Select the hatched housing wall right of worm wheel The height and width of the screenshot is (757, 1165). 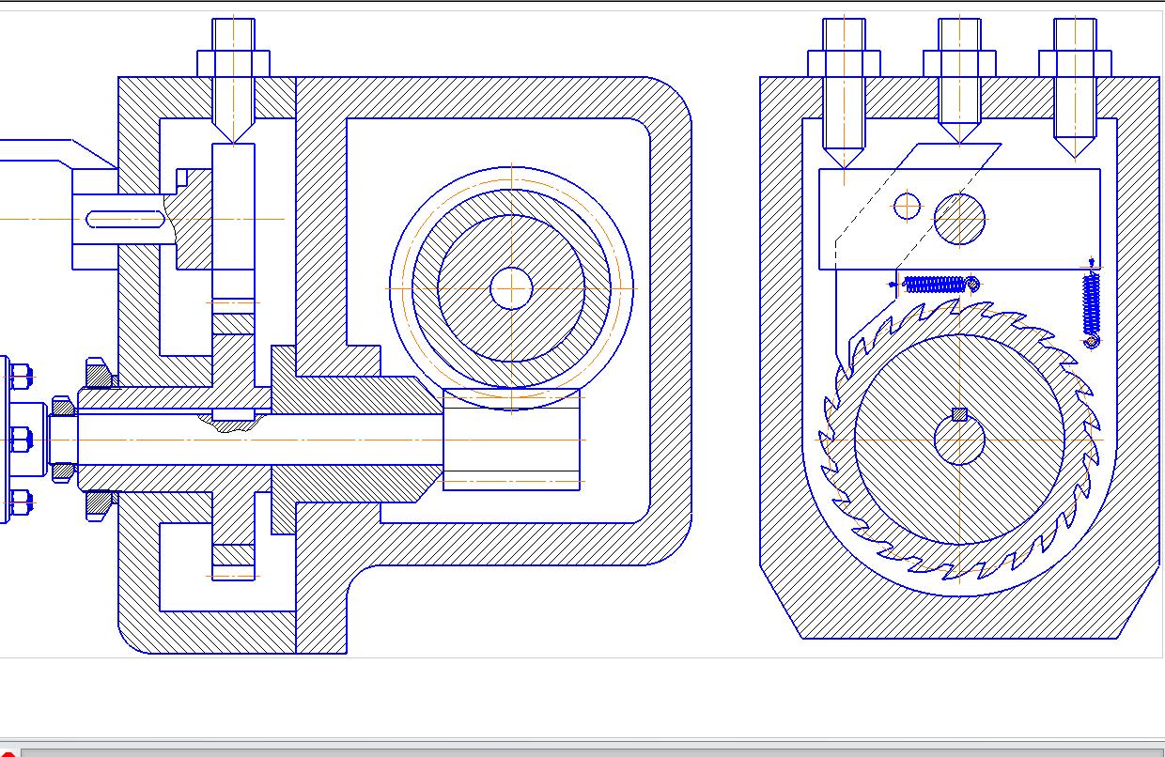pos(671,319)
